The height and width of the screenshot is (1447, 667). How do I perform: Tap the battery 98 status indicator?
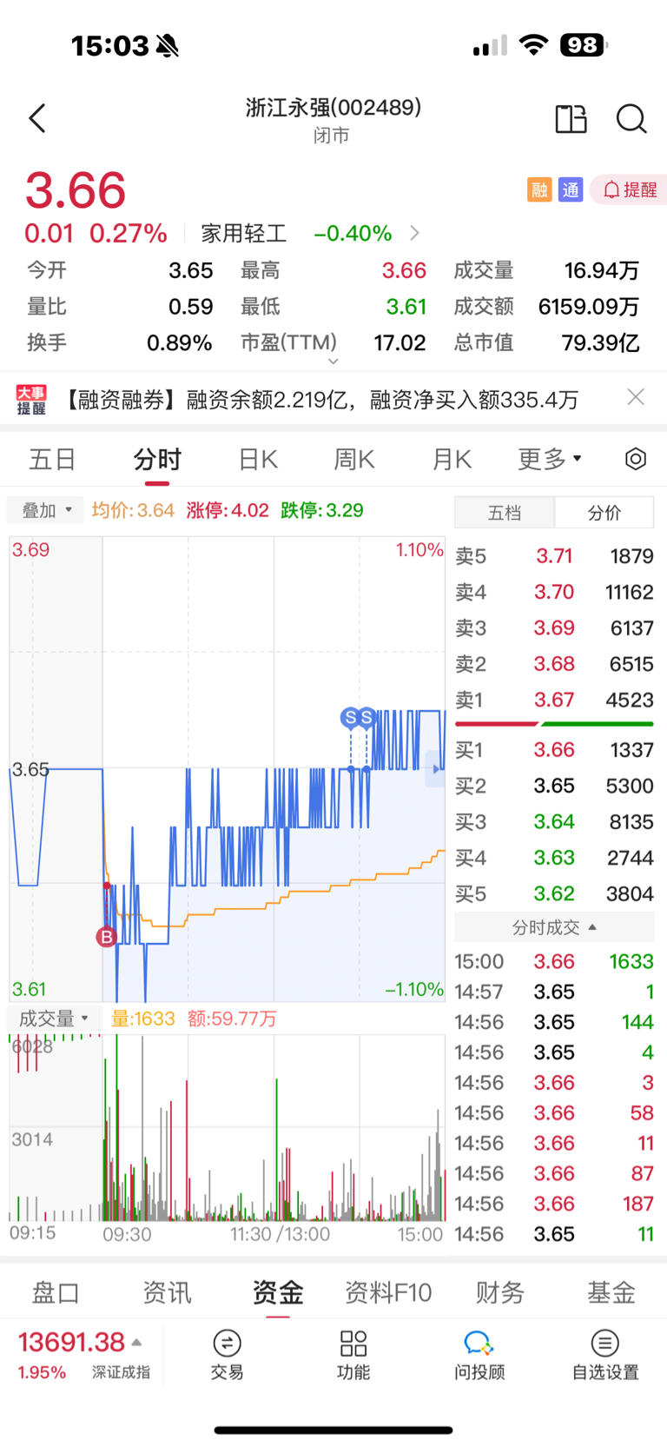[x=584, y=45]
